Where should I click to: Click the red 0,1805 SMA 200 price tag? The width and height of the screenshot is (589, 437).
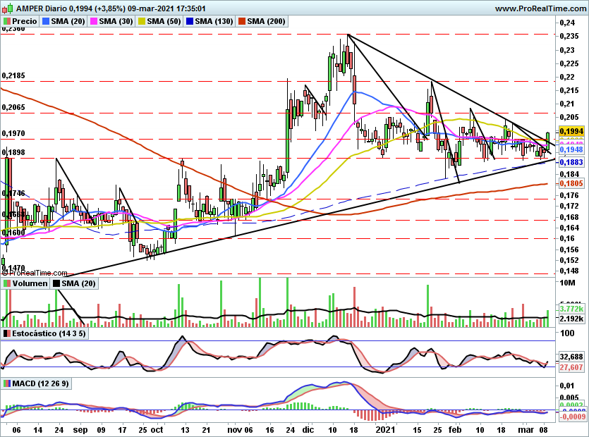(x=570, y=183)
